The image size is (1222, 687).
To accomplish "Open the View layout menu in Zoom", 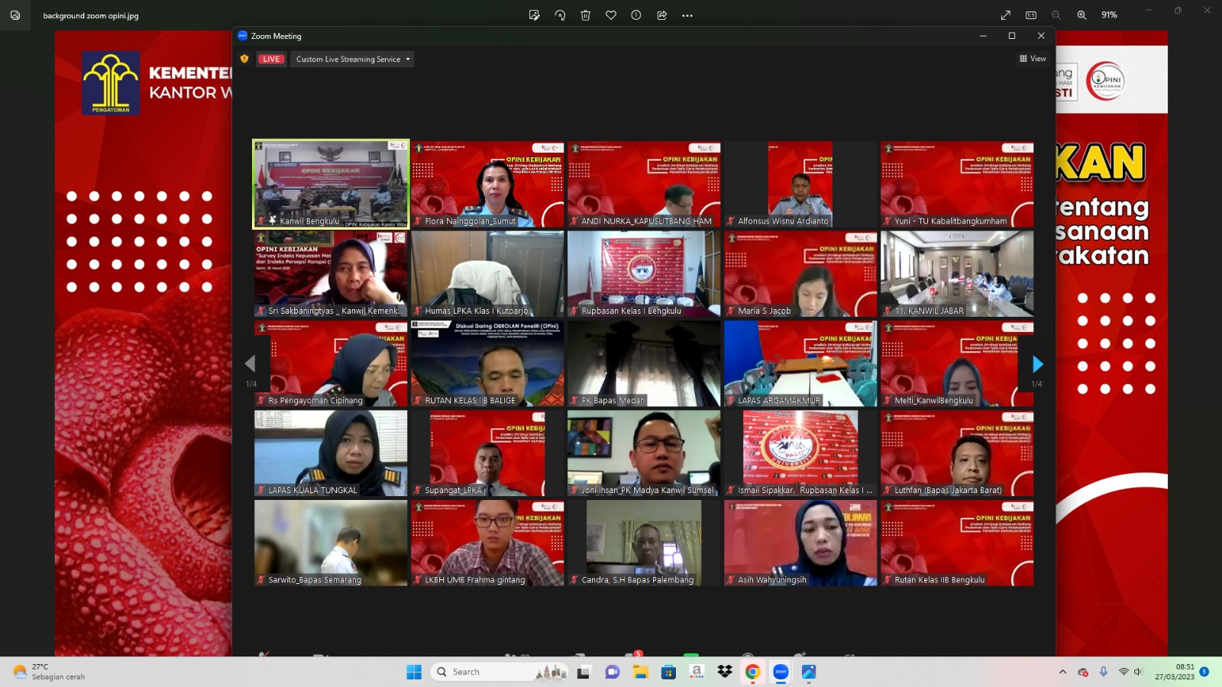I will [1033, 59].
